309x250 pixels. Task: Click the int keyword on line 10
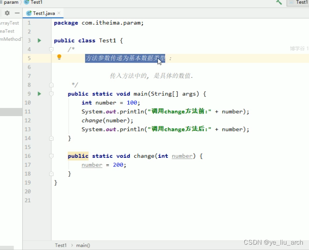tap(87, 103)
